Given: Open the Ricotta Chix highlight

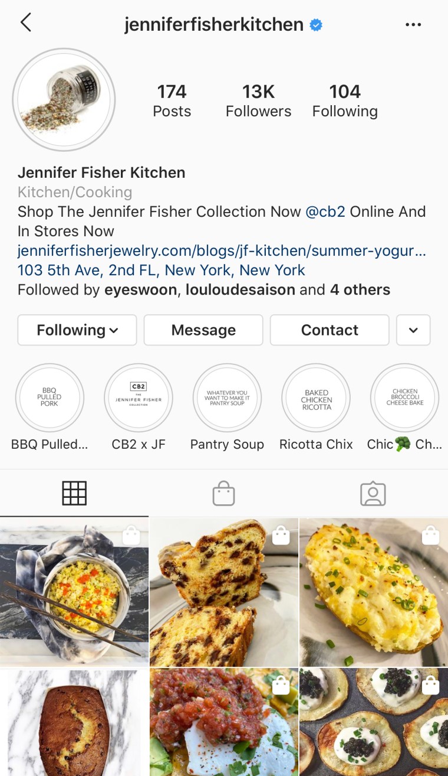Looking at the screenshot, I should [x=316, y=397].
